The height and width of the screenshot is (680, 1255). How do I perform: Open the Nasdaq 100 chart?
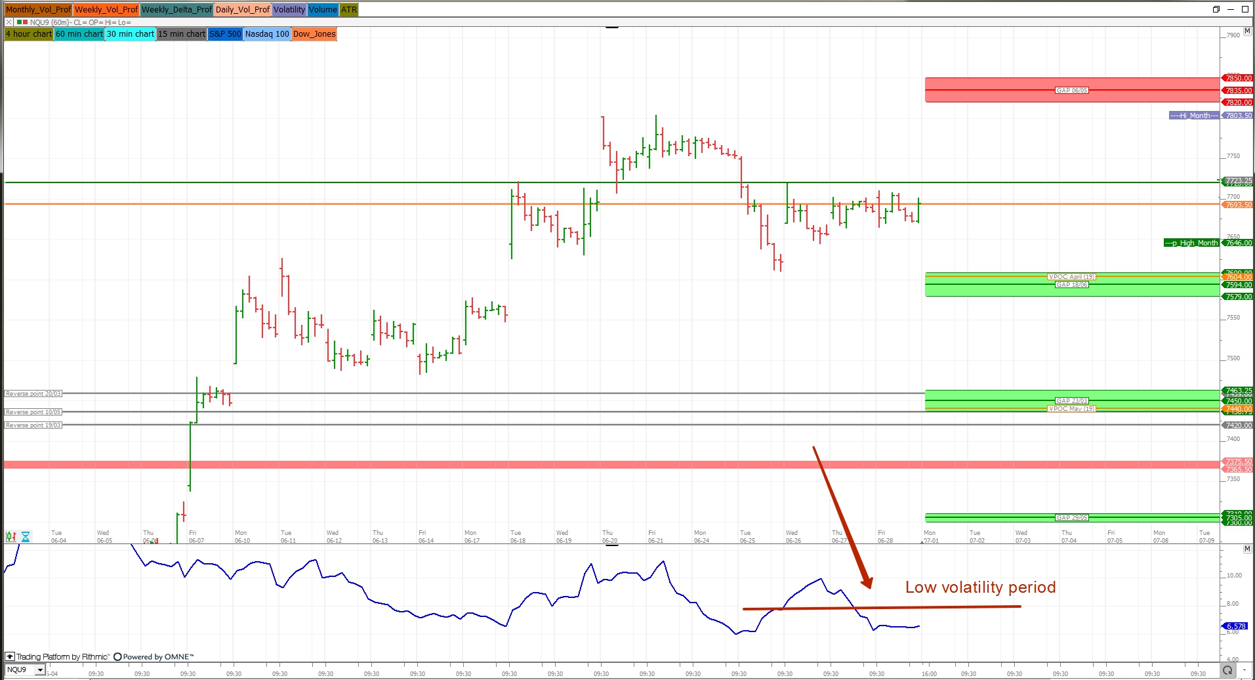pyautogui.click(x=267, y=34)
